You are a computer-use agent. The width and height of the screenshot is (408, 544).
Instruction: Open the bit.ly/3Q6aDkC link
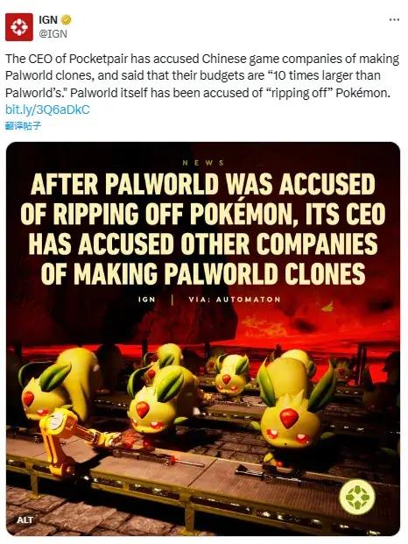47,110
